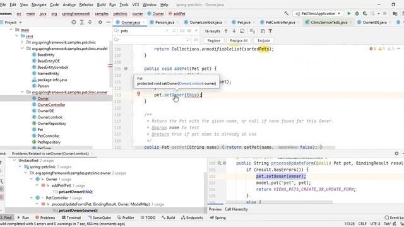The image size is (404, 227).
Task: Open the Profiler tool window
Action: [x=126, y=218]
